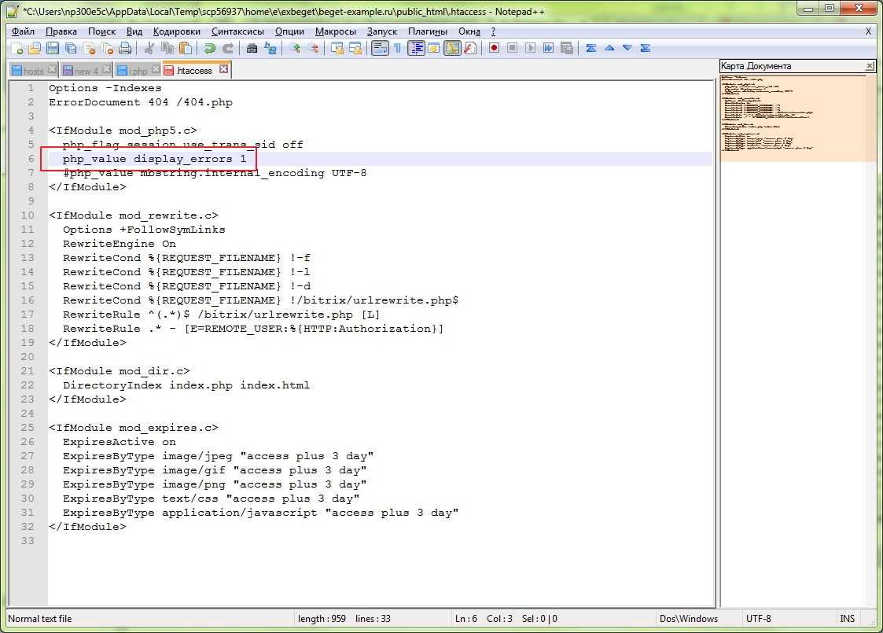The image size is (883, 633).
Task: Click the Play macro icon
Action: (530, 48)
